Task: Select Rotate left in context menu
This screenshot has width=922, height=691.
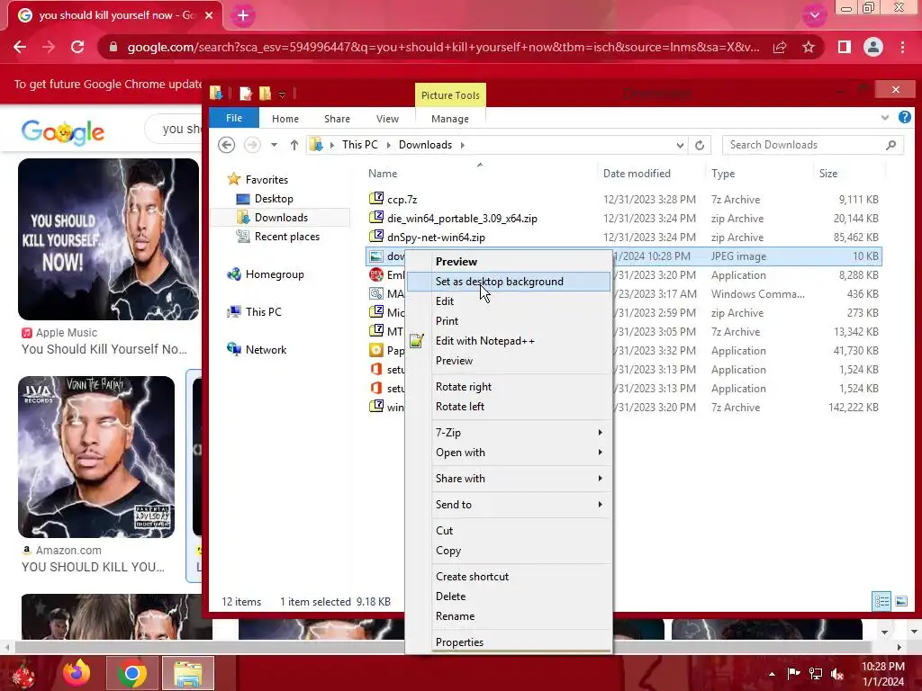Action: point(509,407)
